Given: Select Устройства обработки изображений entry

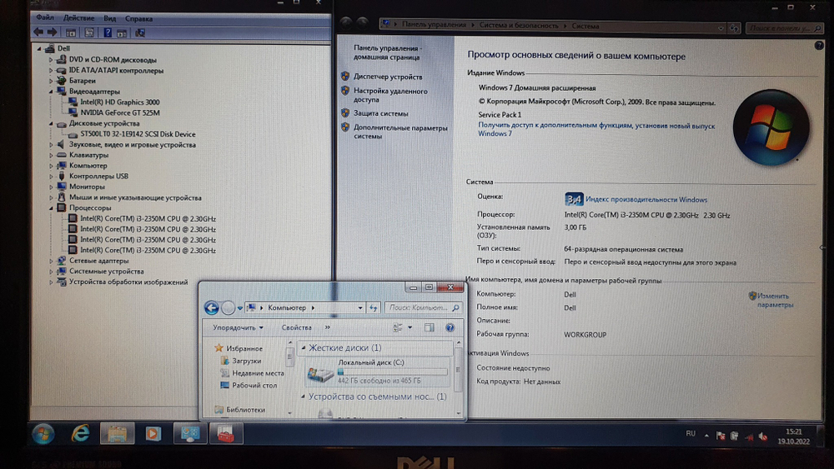Looking at the screenshot, I should 128,282.
